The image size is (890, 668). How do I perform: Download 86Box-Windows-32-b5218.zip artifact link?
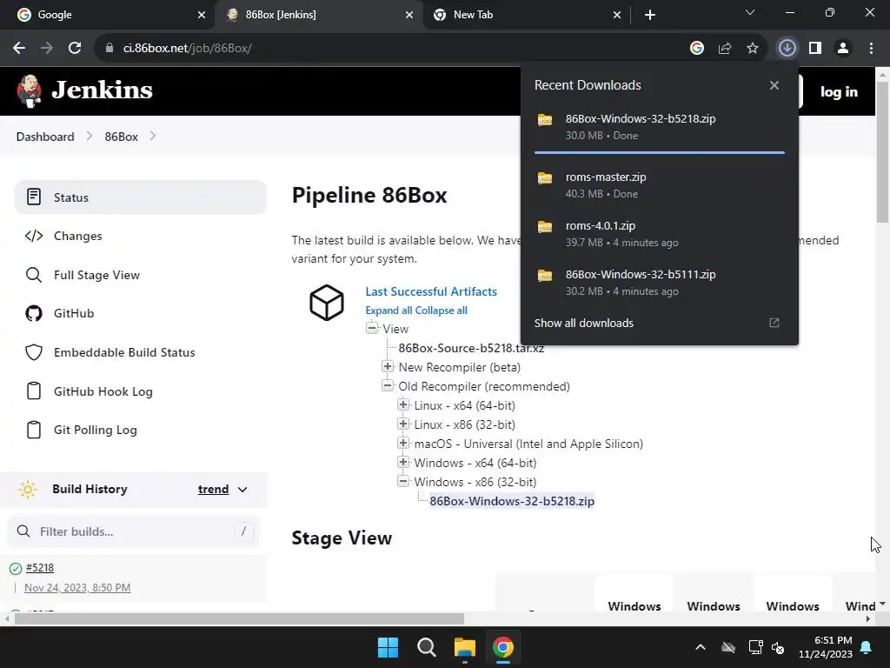(x=512, y=501)
